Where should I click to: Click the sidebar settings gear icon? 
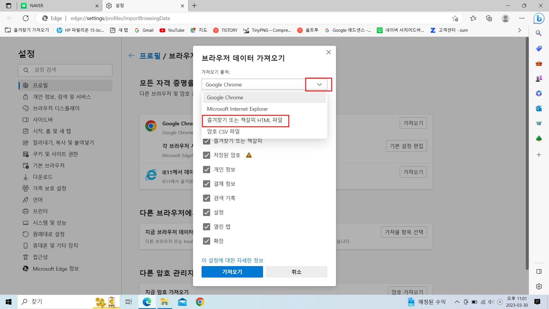tap(539, 286)
